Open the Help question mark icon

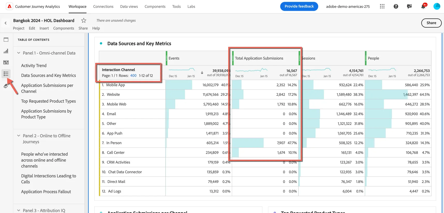396,6
